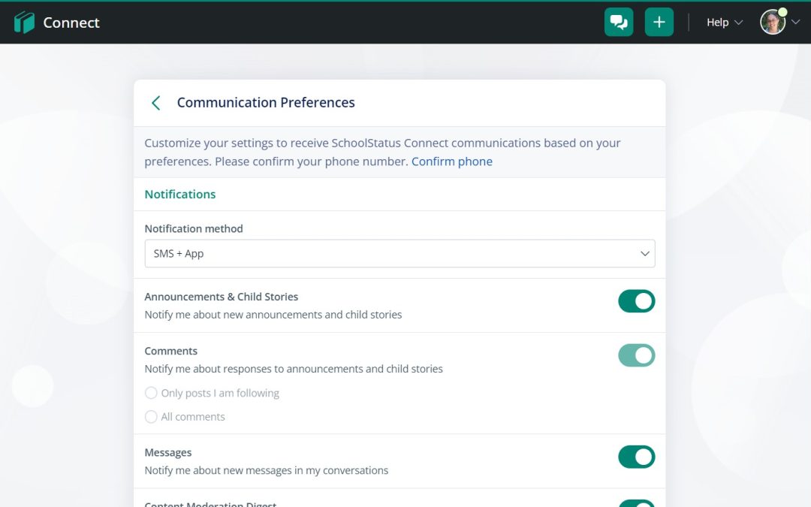Screen dimensions: 811x507
Task: Toggle the Content Moderation Digest switch
Action: pos(636,503)
